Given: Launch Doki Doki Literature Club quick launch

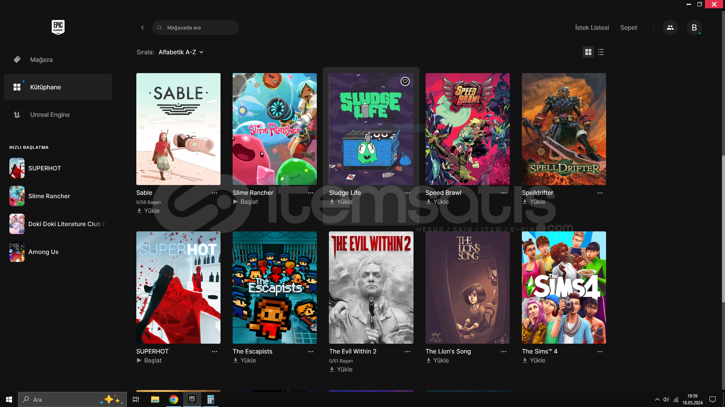Looking at the screenshot, I should point(58,224).
